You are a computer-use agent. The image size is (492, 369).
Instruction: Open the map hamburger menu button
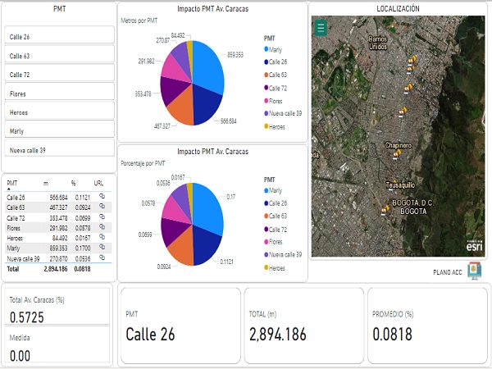pyautogui.click(x=321, y=28)
